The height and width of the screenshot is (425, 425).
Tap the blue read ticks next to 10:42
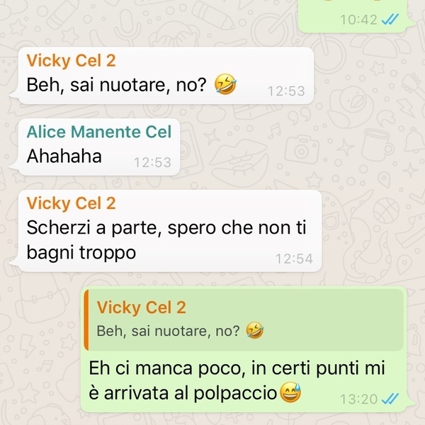pos(390,19)
